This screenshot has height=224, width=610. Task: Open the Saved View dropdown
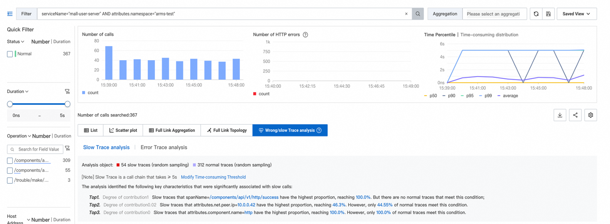(x=576, y=14)
